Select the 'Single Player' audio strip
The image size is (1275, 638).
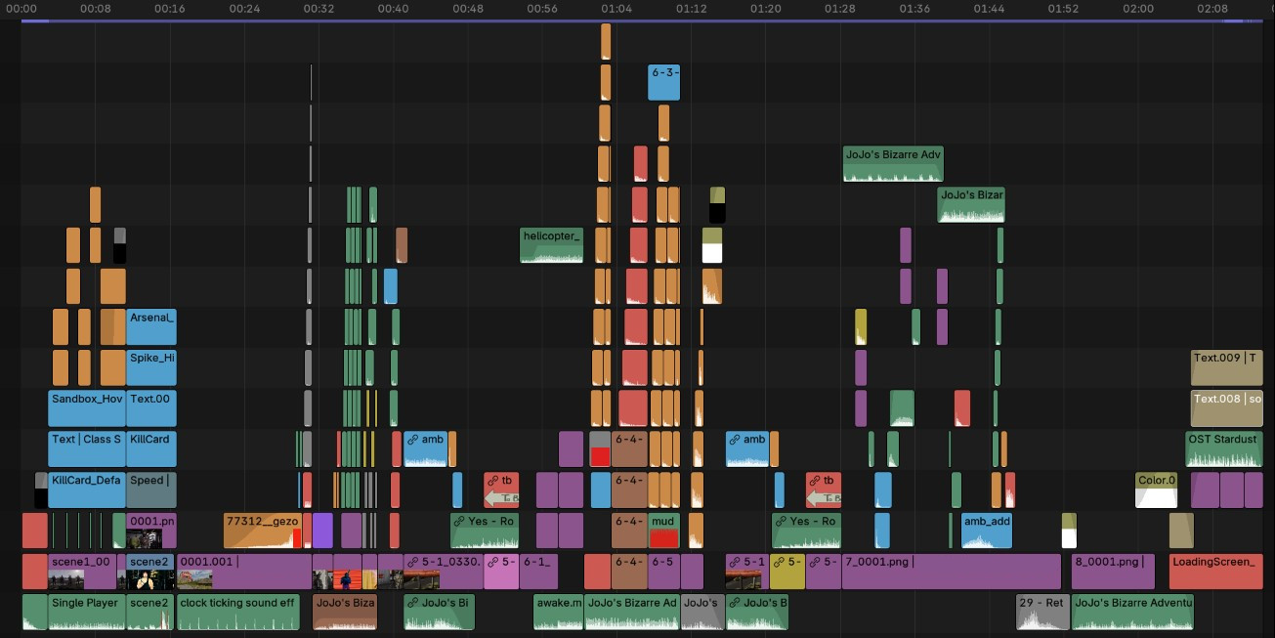tap(87, 613)
